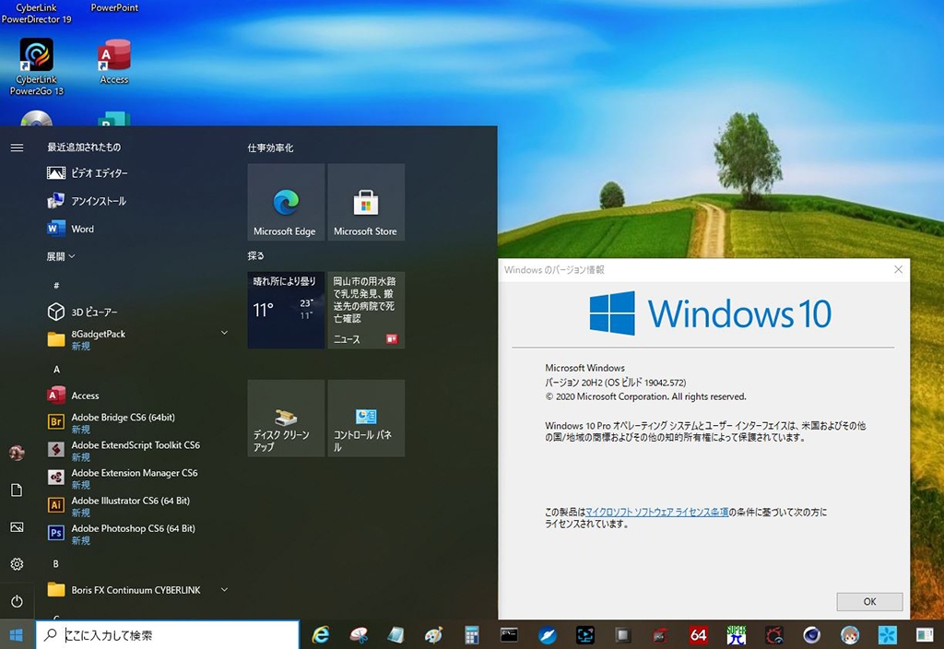Click the hamburger menu in Start
The width and height of the screenshot is (944, 649).
(x=17, y=147)
